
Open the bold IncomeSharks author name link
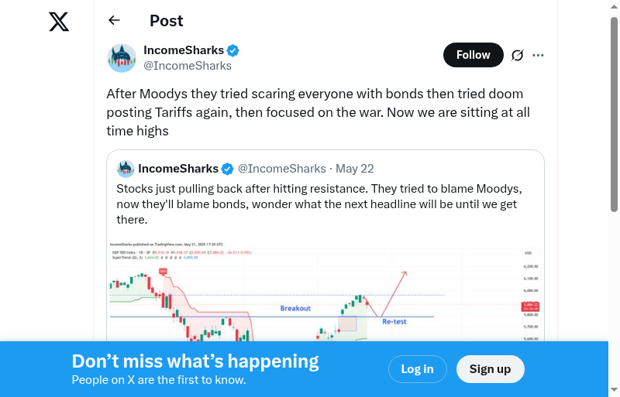[x=184, y=50]
